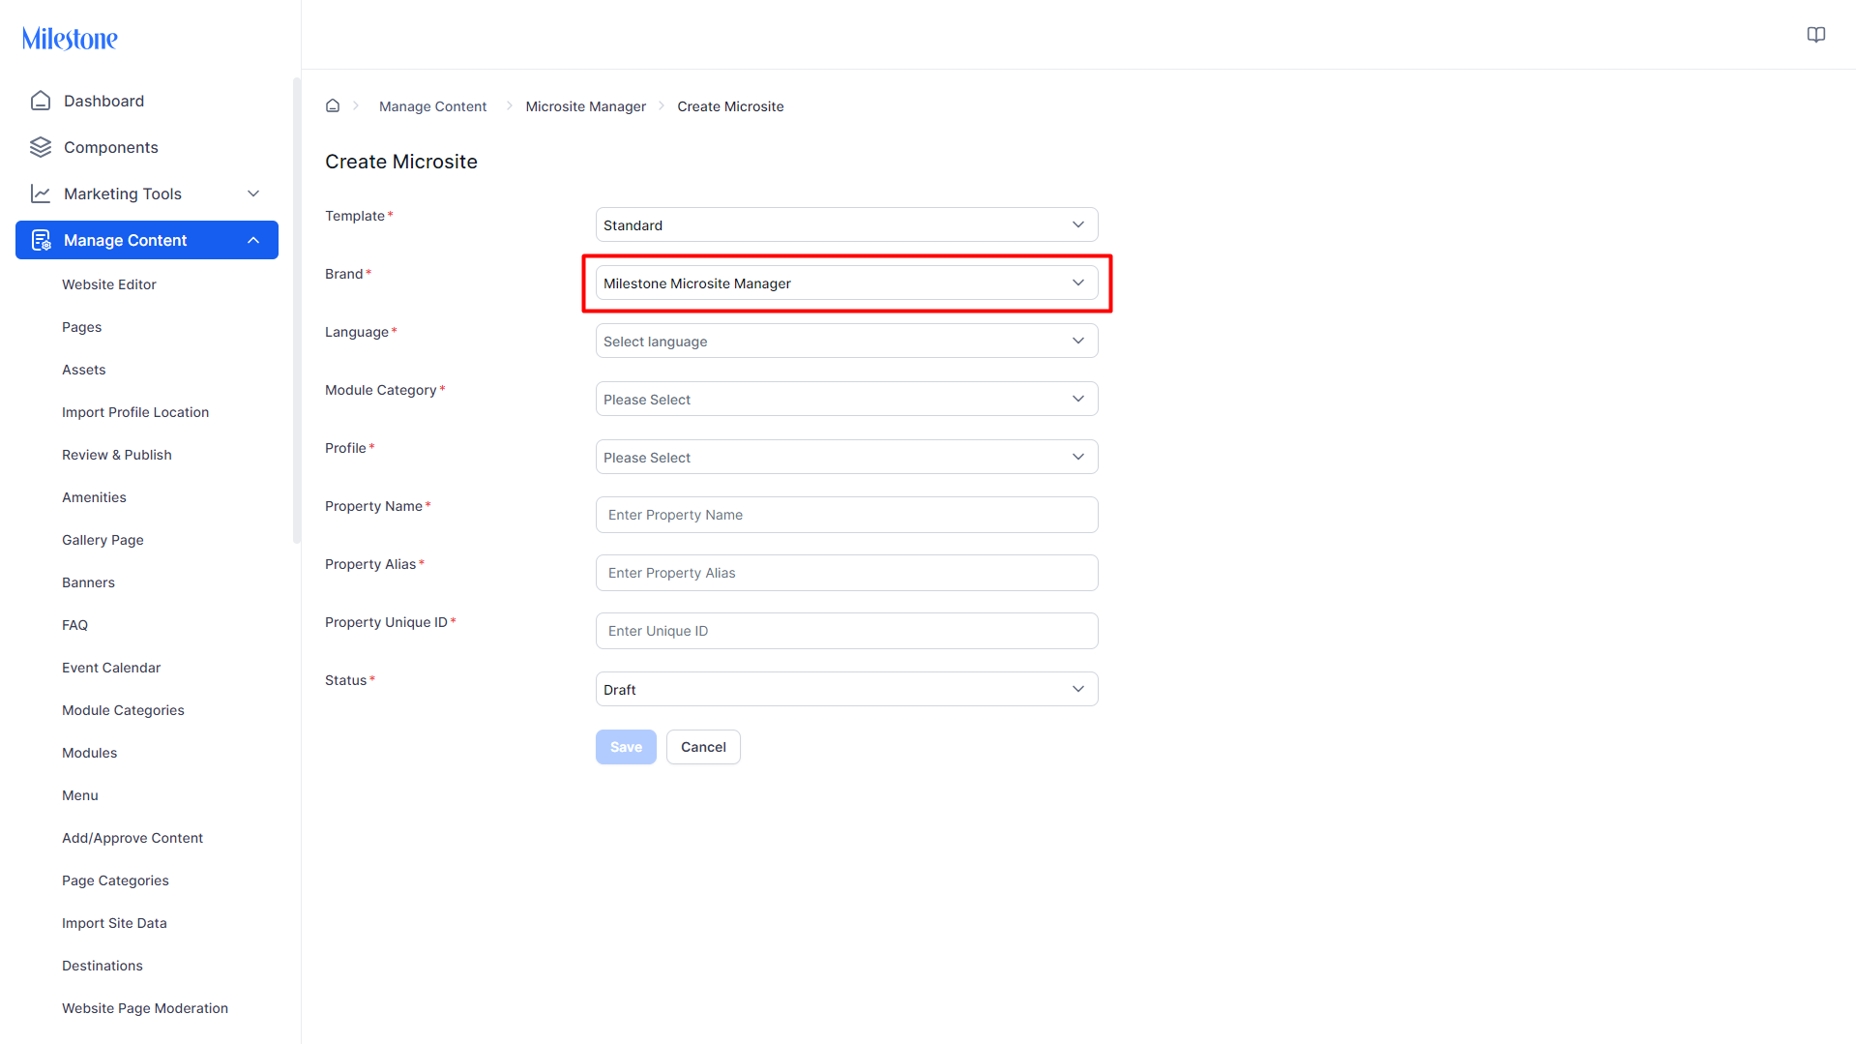Click the Save button
This screenshot has height=1044, width=1856.
626,747
